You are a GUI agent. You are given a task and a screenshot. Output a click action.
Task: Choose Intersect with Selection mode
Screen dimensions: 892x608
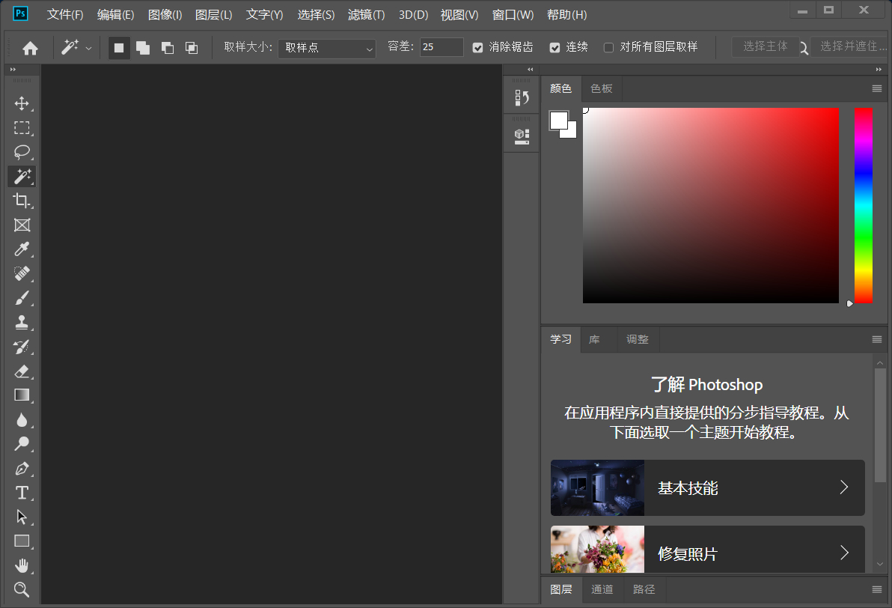pyautogui.click(x=192, y=48)
